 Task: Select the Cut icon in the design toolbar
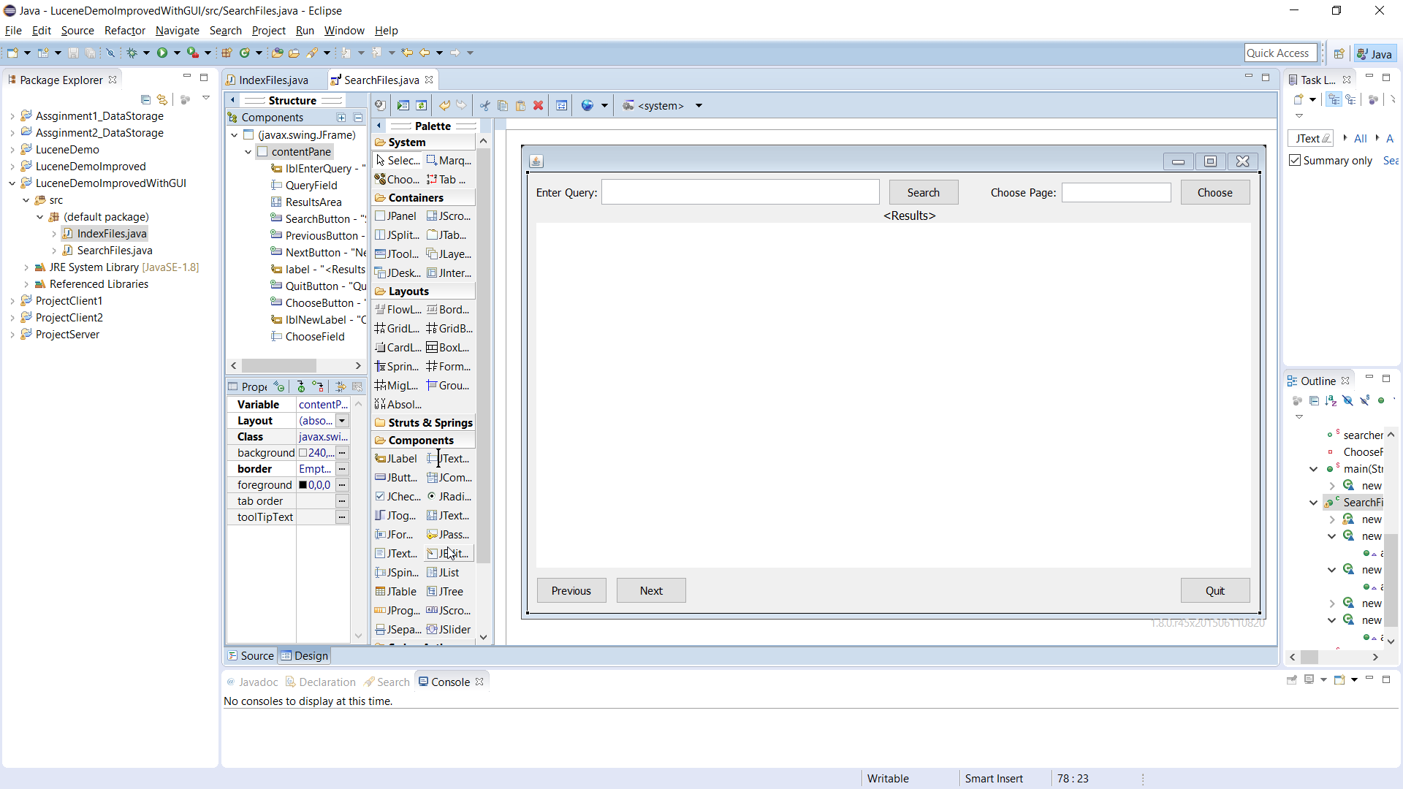[x=485, y=105]
